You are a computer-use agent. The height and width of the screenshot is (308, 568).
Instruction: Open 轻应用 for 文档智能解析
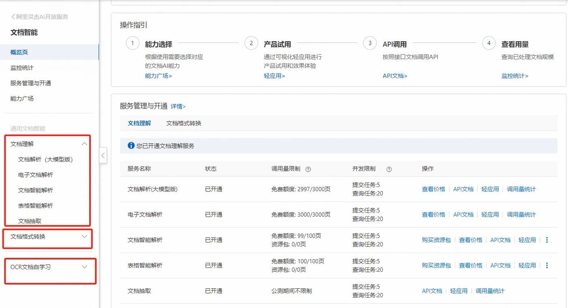527,240
